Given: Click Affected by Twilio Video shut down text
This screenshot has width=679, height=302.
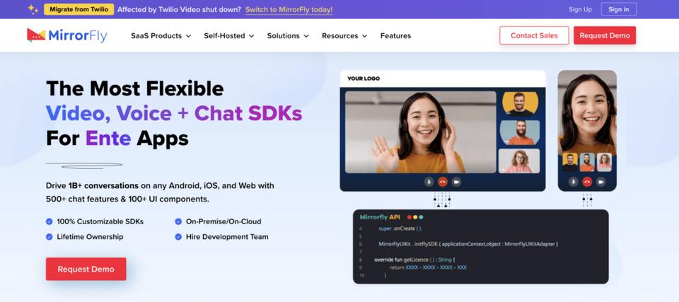Looking at the screenshot, I should coord(179,9).
